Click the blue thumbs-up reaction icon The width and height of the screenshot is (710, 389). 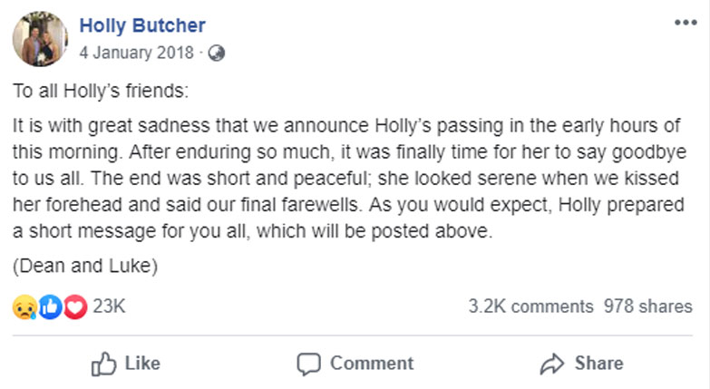50,307
